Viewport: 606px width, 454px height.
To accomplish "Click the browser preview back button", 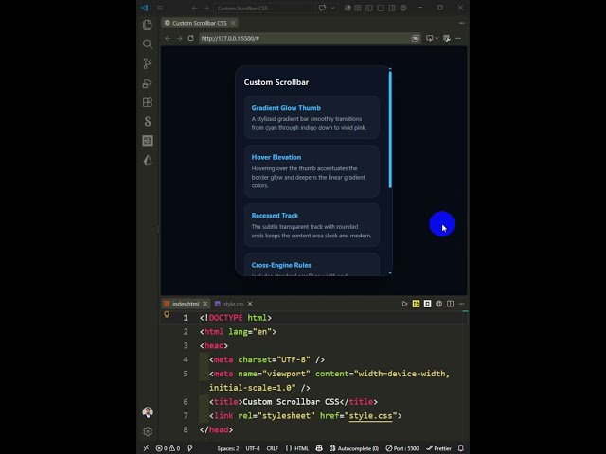I will click(x=168, y=38).
